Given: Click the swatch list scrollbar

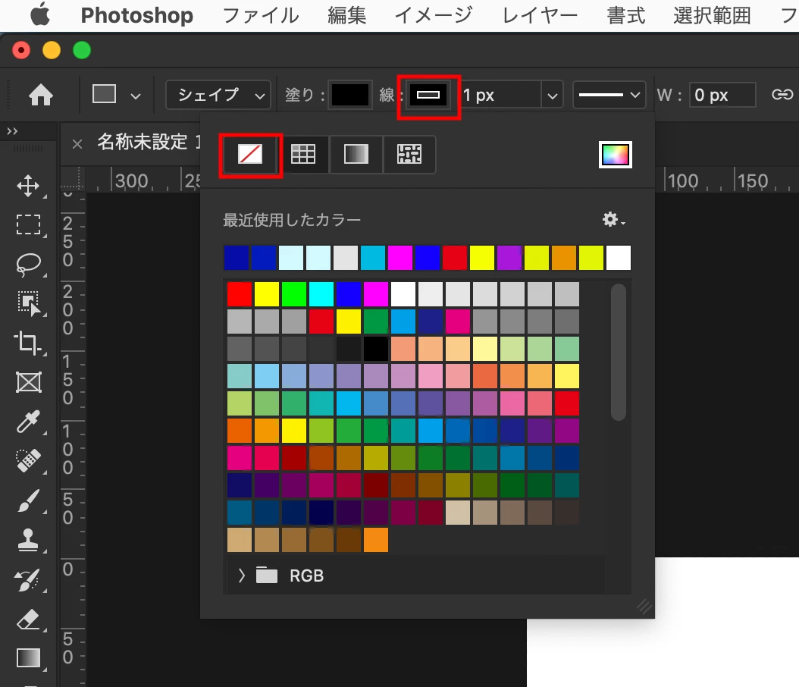Looking at the screenshot, I should coord(618,352).
